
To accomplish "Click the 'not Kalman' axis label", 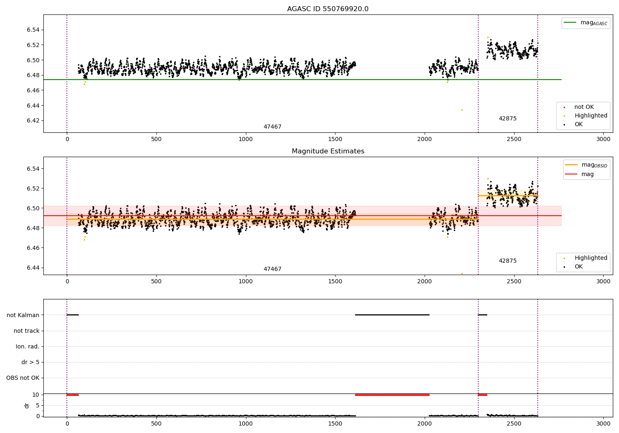I will 23,315.
